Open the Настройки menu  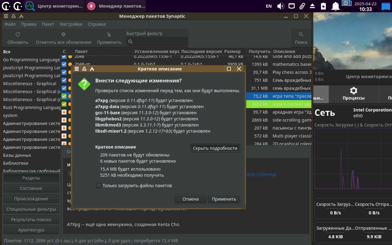tap(71, 24)
